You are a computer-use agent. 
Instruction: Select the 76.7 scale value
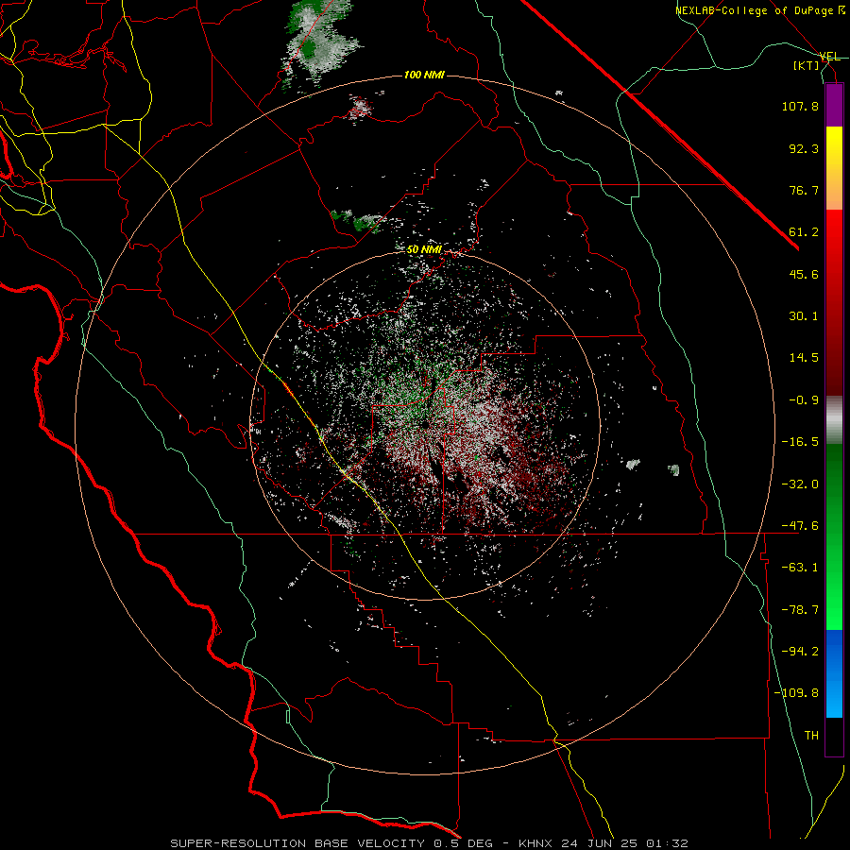click(x=804, y=190)
